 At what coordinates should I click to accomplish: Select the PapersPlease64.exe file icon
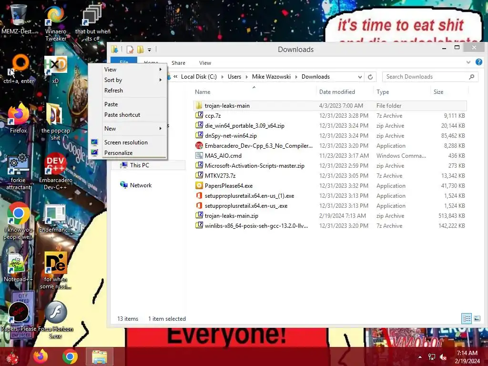tap(199, 185)
